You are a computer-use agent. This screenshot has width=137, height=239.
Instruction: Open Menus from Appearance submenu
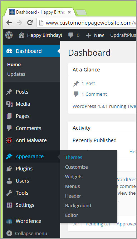tap(73, 186)
